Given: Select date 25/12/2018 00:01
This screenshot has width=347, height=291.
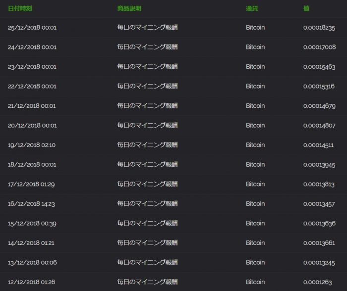Looking at the screenshot, I should tap(32, 28).
